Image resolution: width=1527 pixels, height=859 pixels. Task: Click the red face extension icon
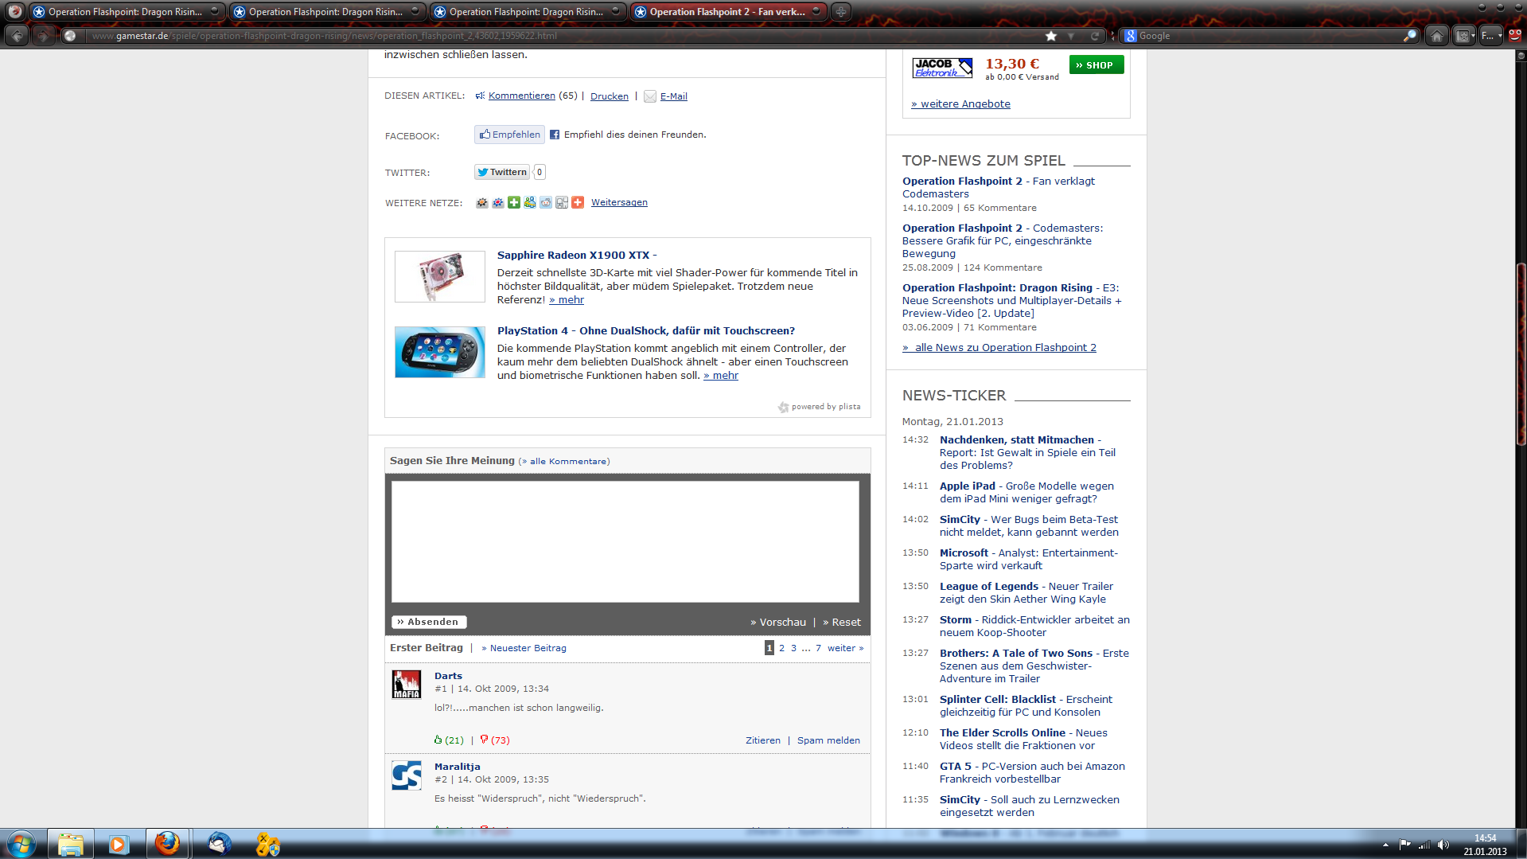[1514, 36]
